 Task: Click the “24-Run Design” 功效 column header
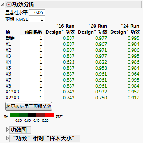pos(125,29)
